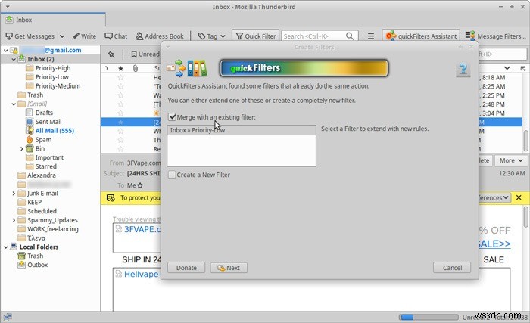
Task: Click Next in the Create Filters dialog
Action: click(229, 268)
